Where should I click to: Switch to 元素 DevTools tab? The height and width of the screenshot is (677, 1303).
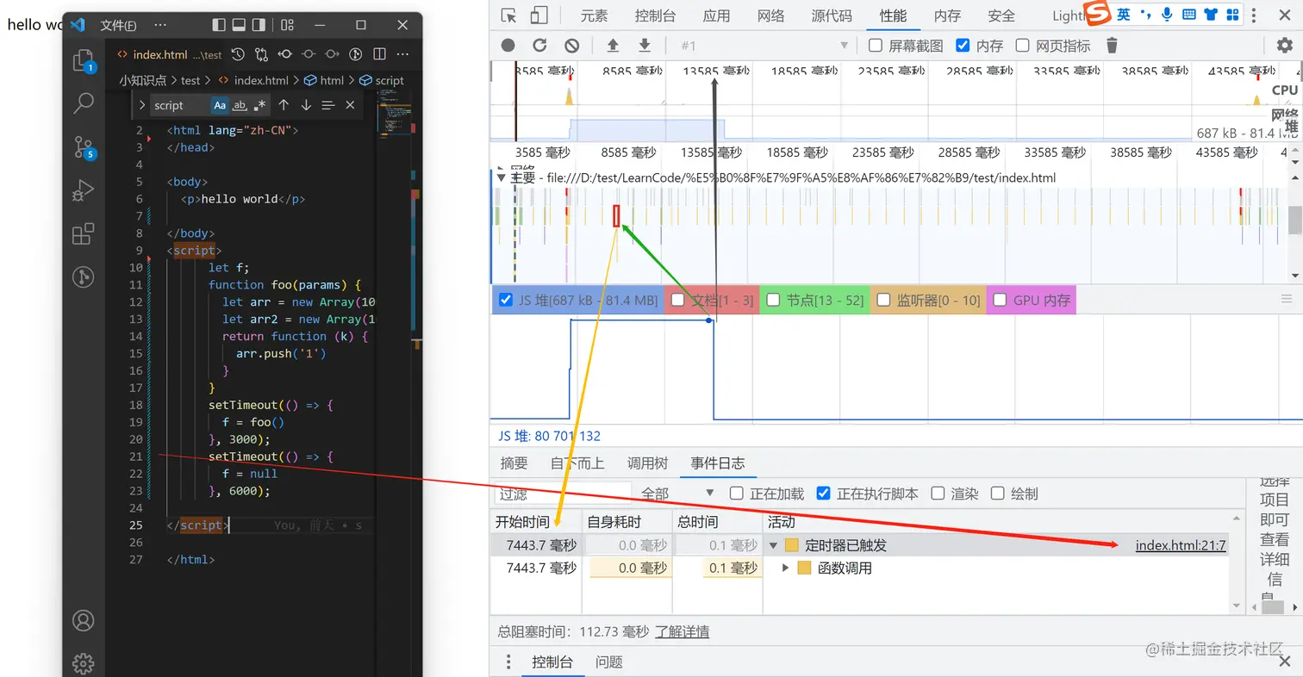point(594,16)
